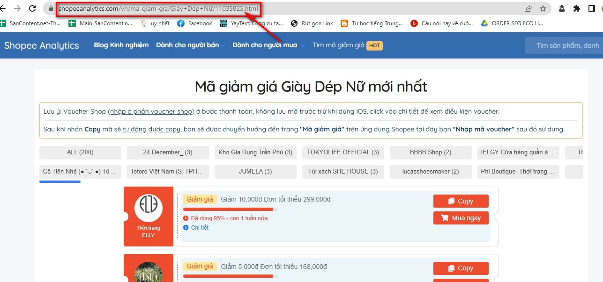Open the browser extensions puzzle icon

point(577,8)
